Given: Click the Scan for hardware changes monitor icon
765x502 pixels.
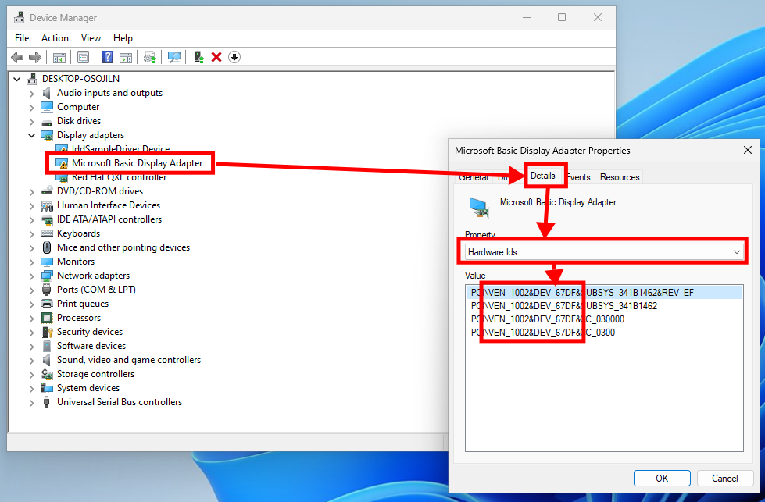Looking at the screenshot, I should pyautogui.click(x=174, y=58).
